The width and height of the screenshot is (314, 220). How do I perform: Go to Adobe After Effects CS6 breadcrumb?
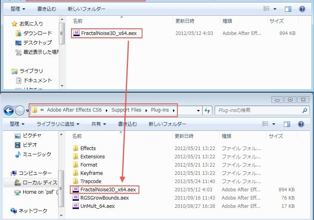[x=74, y=110]
